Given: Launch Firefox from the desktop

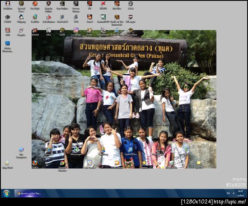Looking at the screenshot, I should [x=35, y=165].
